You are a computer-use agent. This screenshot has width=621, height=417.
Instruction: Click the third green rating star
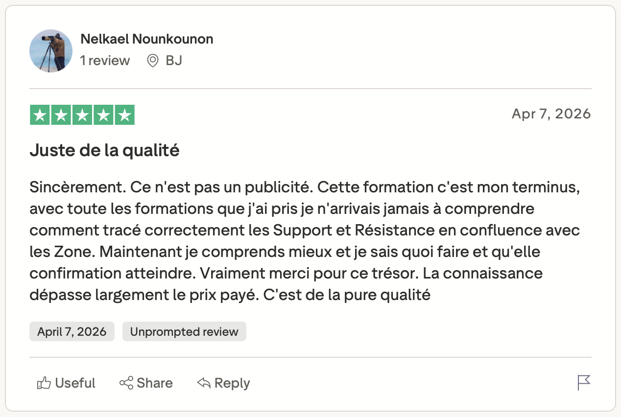(82, 115)
